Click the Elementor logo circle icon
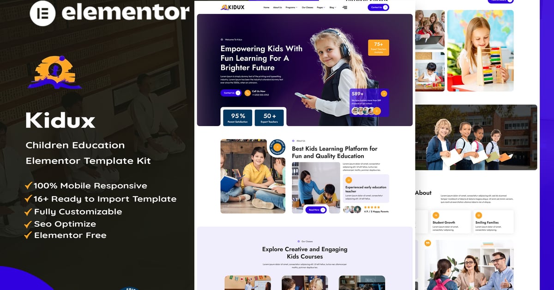 (x=42, y=13)
